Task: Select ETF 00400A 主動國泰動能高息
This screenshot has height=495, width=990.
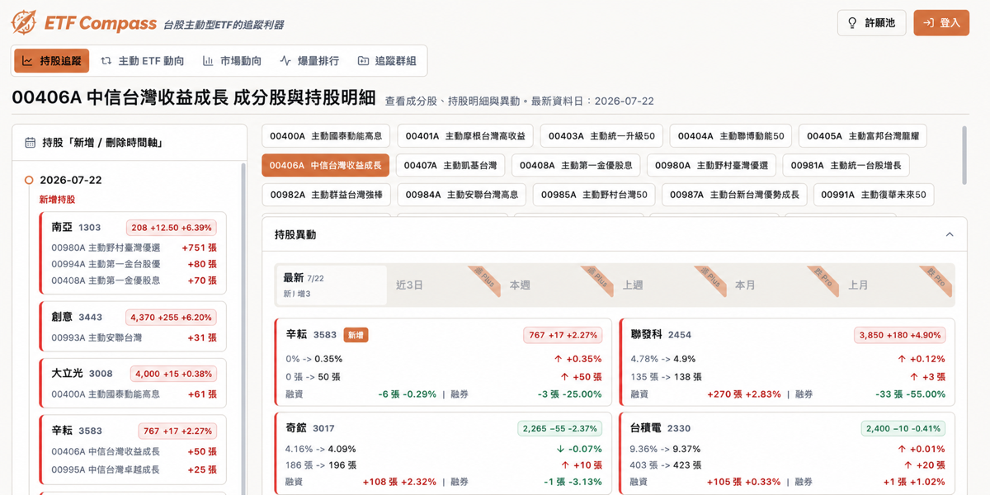Action: (x=326, y=136)
